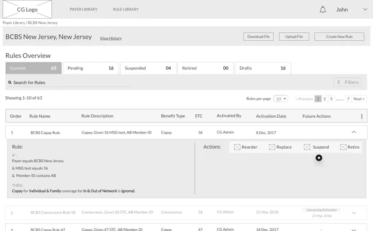373x231 pixels.
Task: Click Download File button
Action: click(259, 37)
